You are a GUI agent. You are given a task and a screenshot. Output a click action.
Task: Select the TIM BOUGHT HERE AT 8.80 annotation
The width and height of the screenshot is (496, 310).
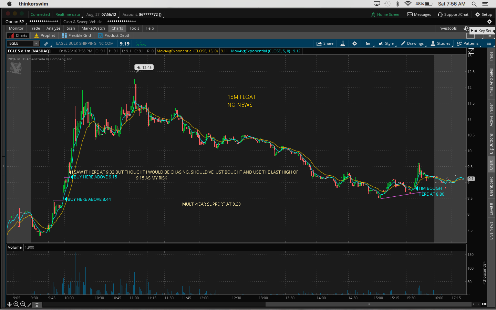tap(431, 191)
